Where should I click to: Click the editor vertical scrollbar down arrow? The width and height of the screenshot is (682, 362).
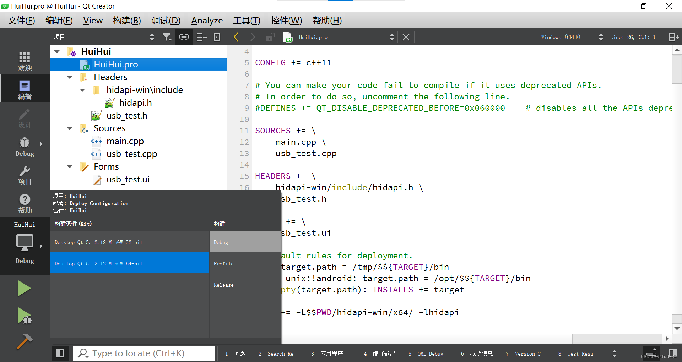click(677, 329)
